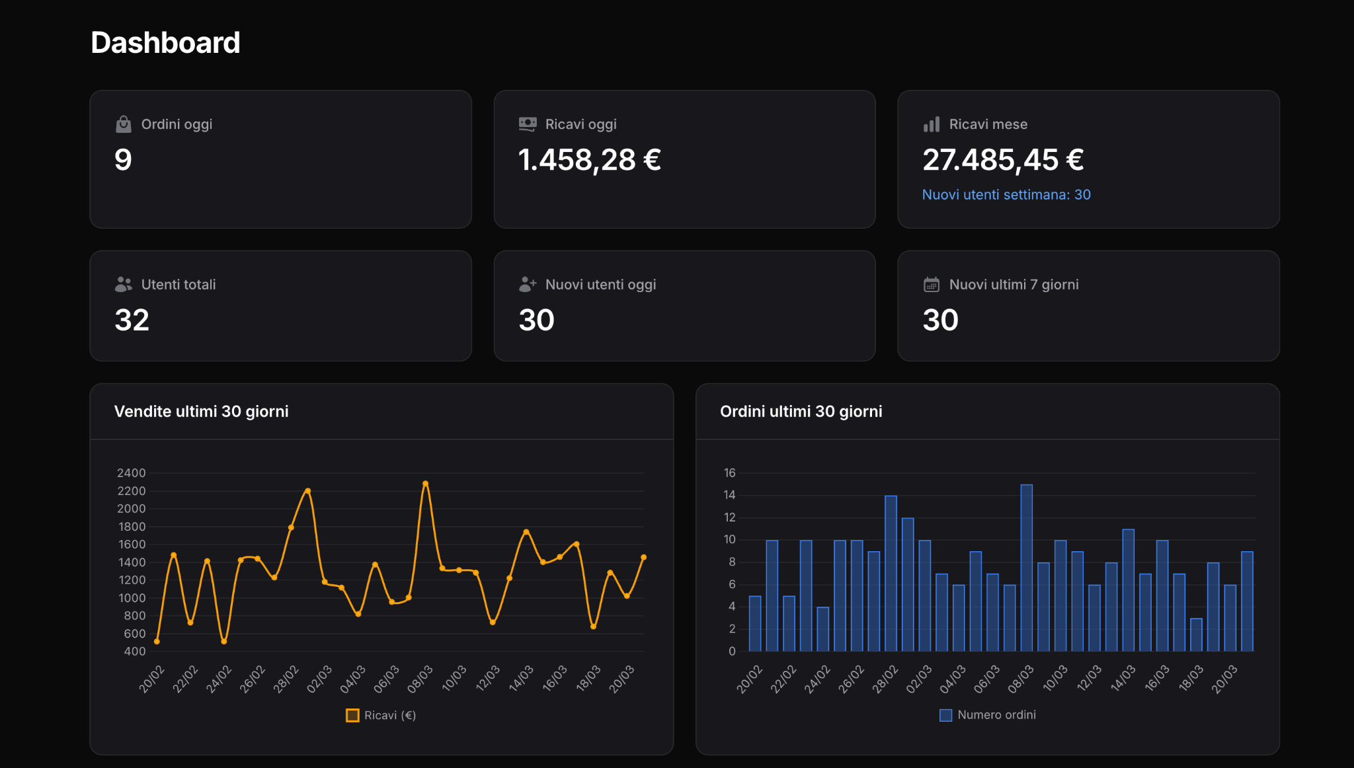Select the Ordini ultimi 30 giorni header
The width and height of the screenshot is (1354, 768).
pos(801,411)
